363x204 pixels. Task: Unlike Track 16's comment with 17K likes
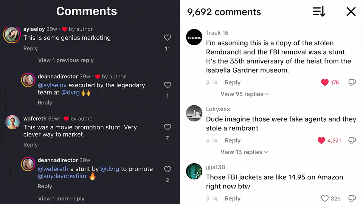click(x=325, y=82)
